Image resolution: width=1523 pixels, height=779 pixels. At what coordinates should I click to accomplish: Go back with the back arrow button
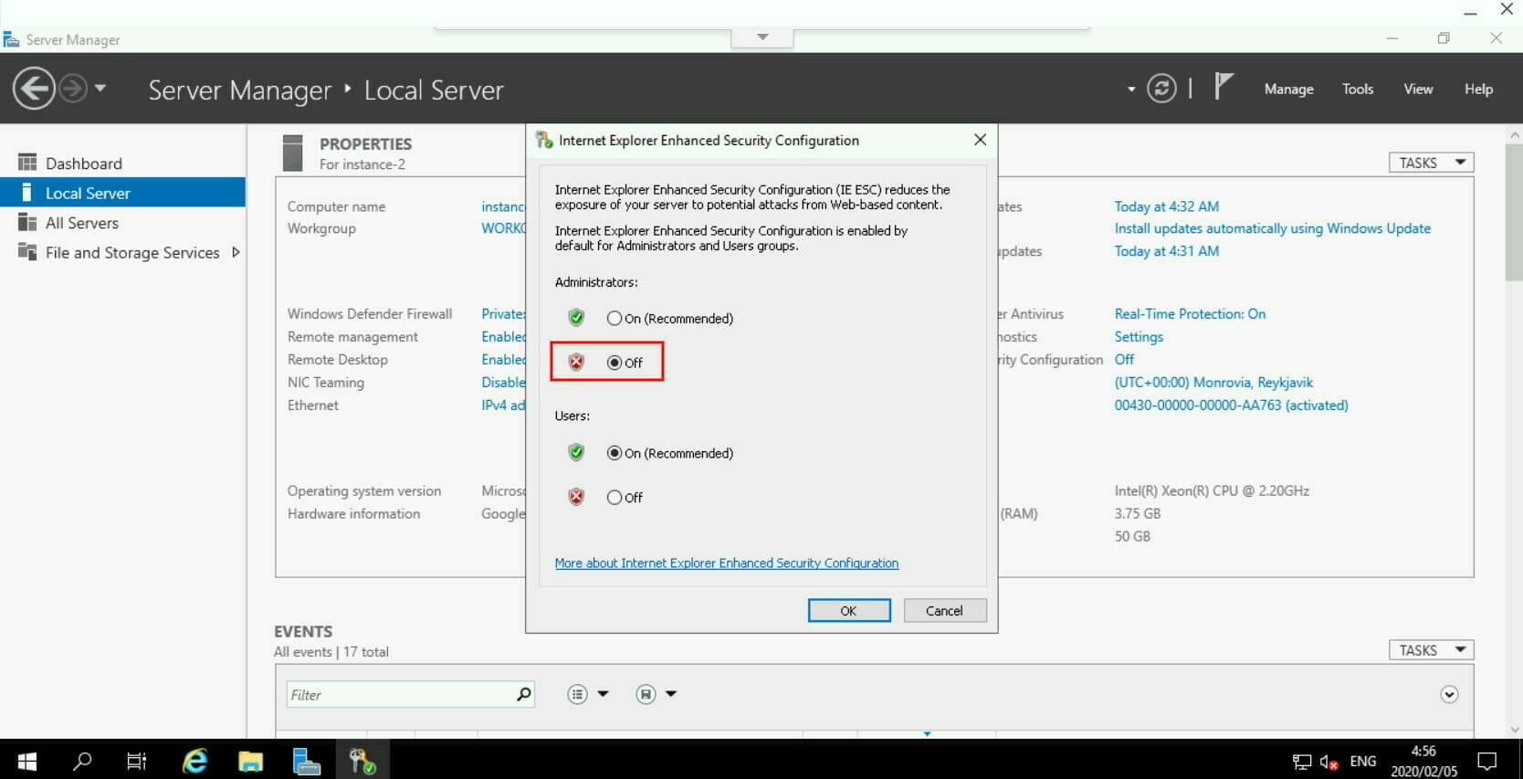(x=34, y=89)
